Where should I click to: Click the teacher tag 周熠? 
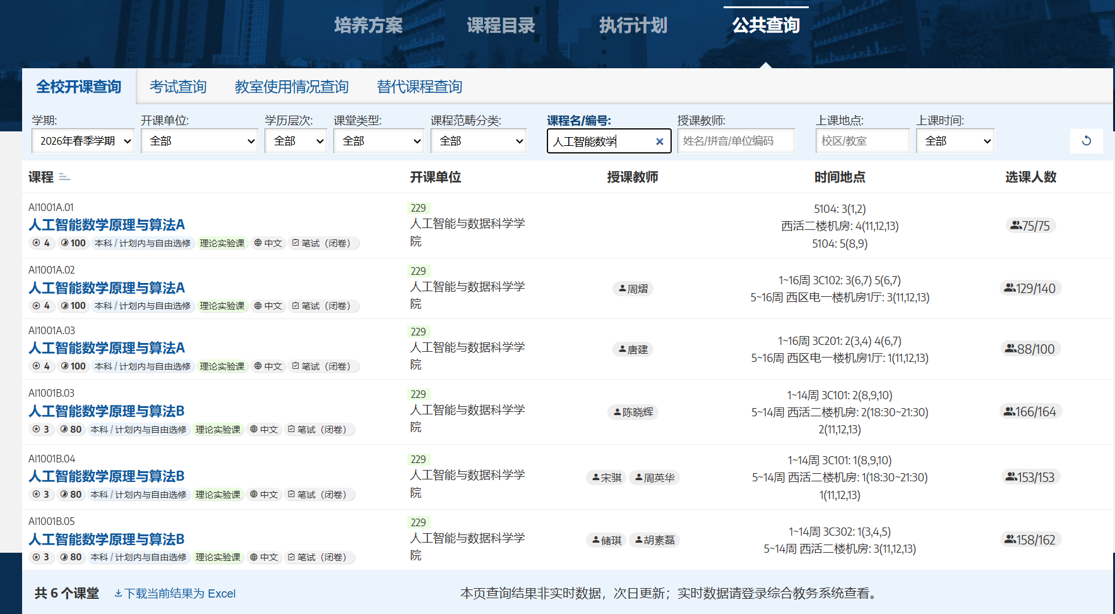(633, 289)
